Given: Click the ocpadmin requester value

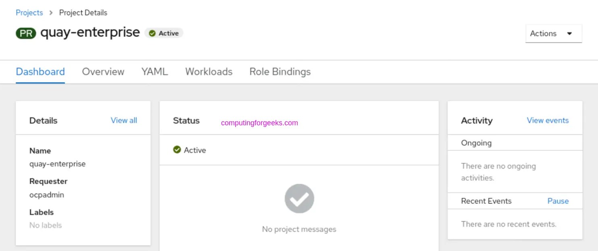Looking at the screenshot, I should tap(47, 195).
